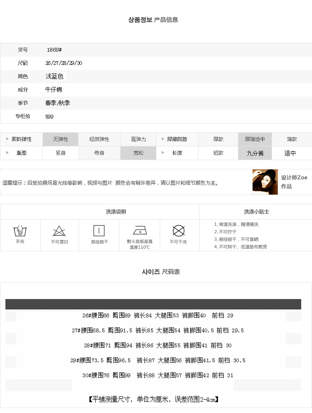Screen dimensions: 312x413
Task: Click the 30# size measurements row
Action: tap(158, 375)
